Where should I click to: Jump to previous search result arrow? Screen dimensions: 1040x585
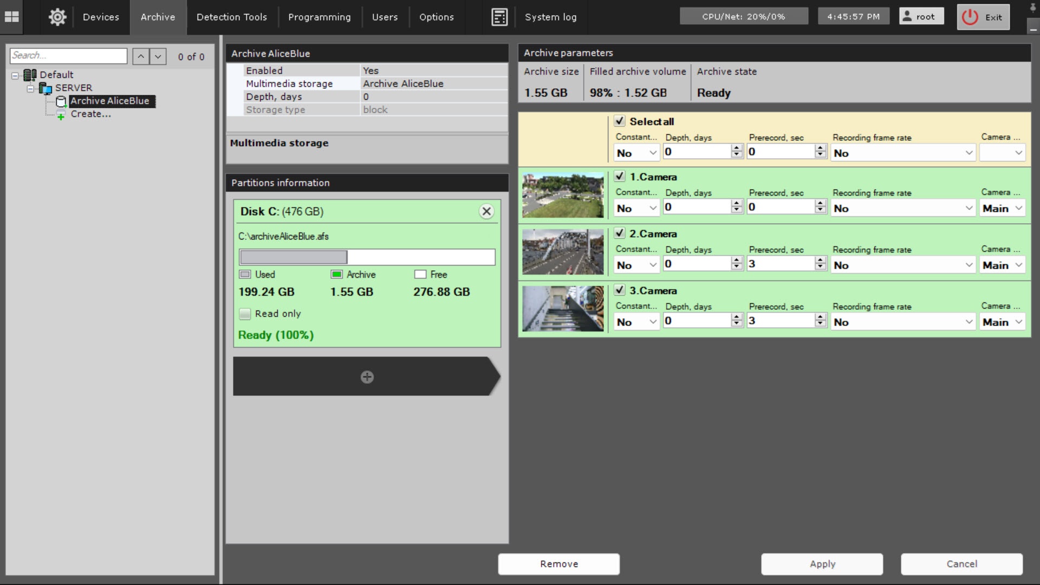[141, 56]
